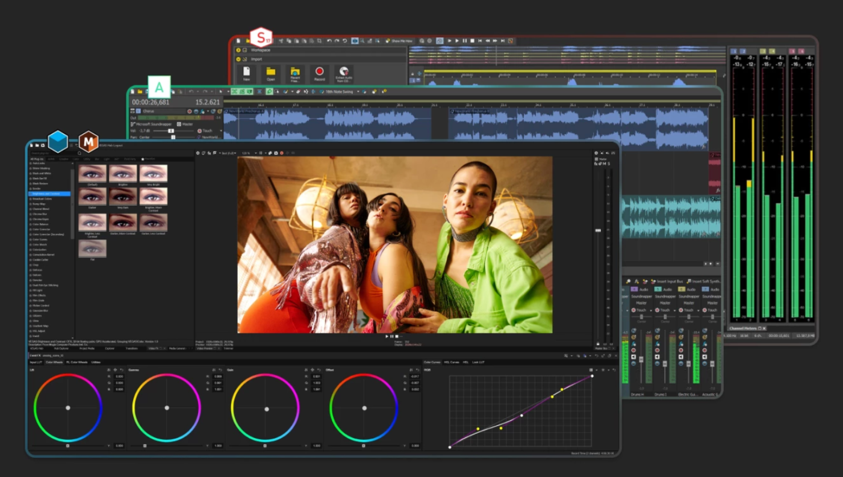
Task: Click the Show Me How button
Action: pos(399,41)
